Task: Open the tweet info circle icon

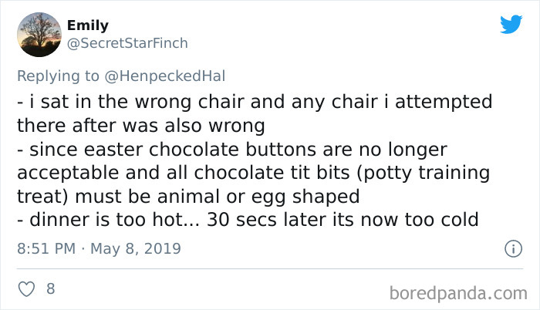Action: 511,249
